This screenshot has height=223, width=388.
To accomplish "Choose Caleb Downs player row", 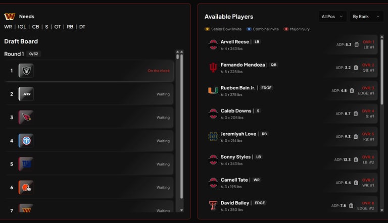I will click(x=236, y=111).
